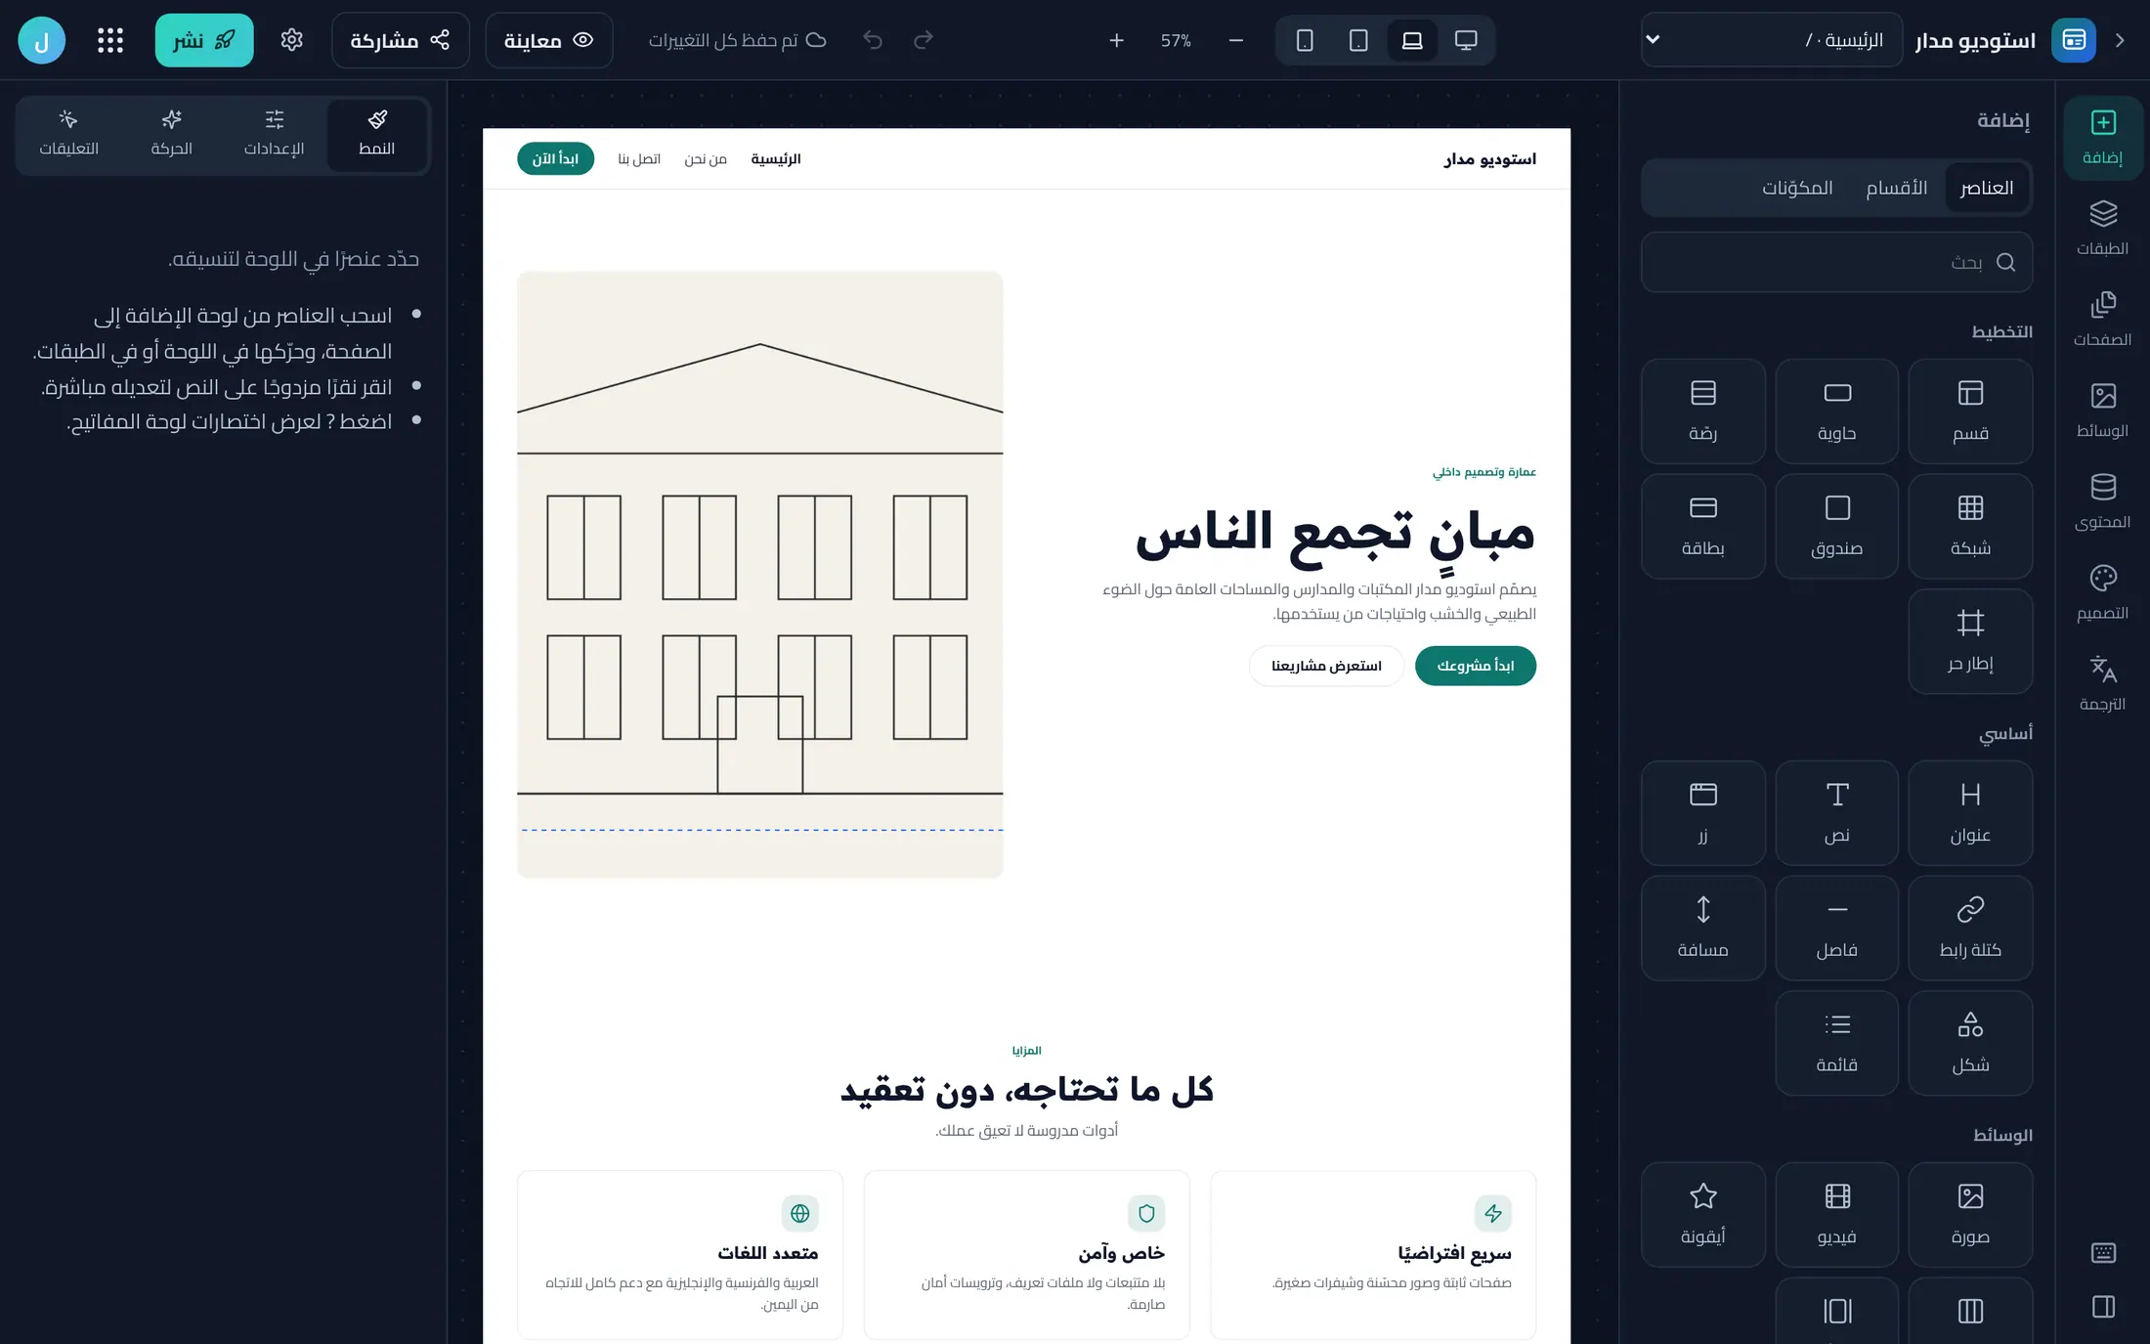Viewport: 2150px width, 1344px height.
Task: Open the الترجمة translation panel
Action: pos(2102,683)
